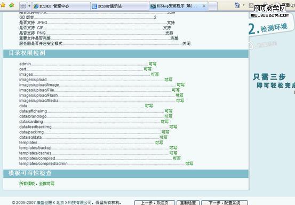This screenshot has height=205, width=295.
Task: Select the images/upload/Media row
Action: [x=101, y=101]
